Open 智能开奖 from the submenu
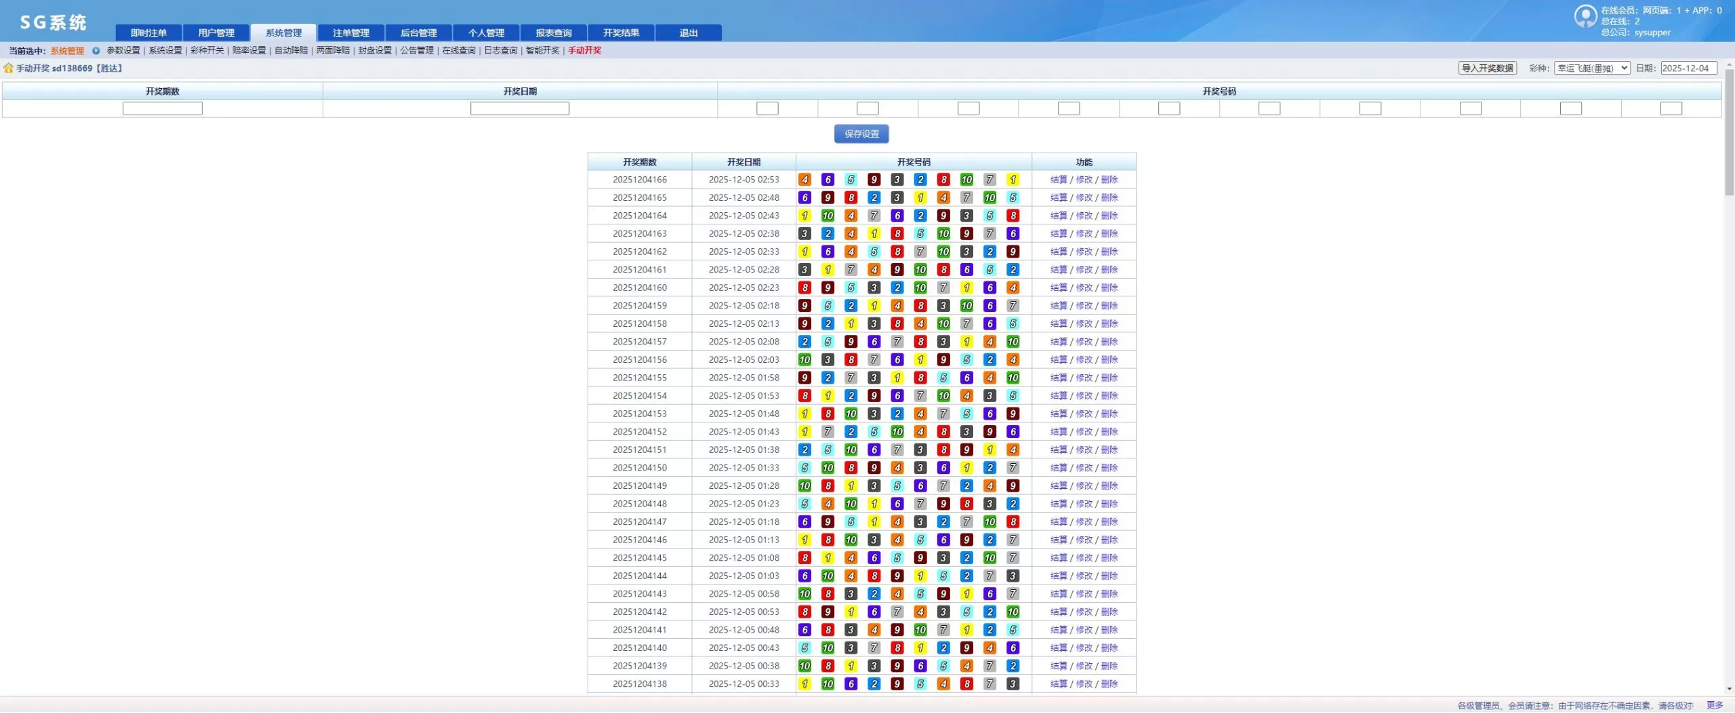Screen dimensions: 1735x714 542,51
